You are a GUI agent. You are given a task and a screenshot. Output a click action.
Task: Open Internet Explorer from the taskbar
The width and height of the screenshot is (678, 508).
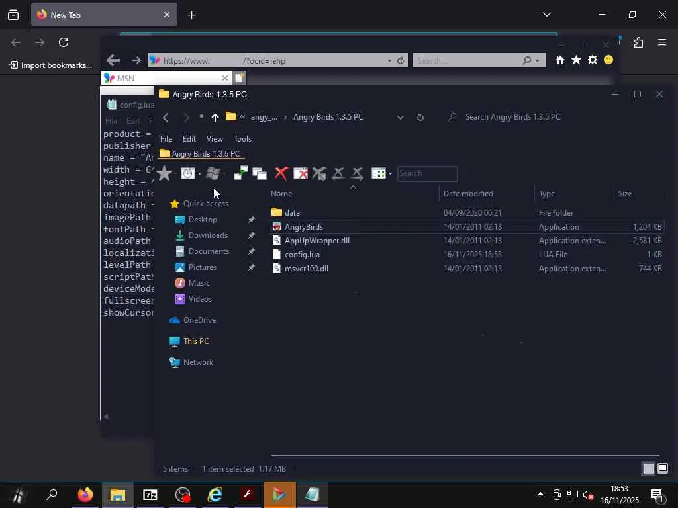[x=215, y=495]
